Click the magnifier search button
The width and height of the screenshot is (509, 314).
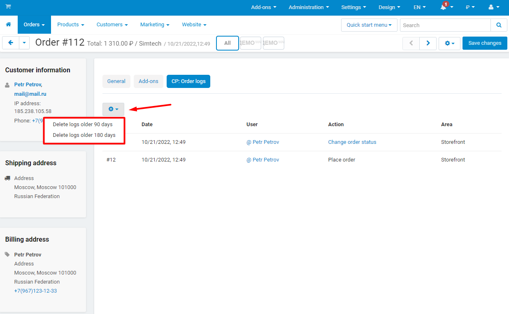point(499,25)
